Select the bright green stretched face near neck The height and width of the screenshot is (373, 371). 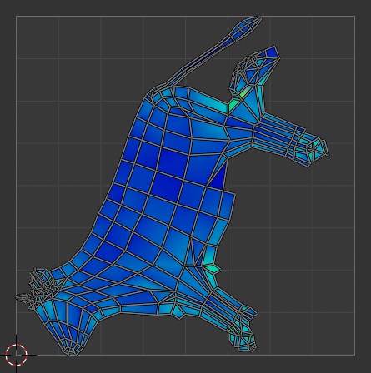pyautogui.click(x=233, y=106)
